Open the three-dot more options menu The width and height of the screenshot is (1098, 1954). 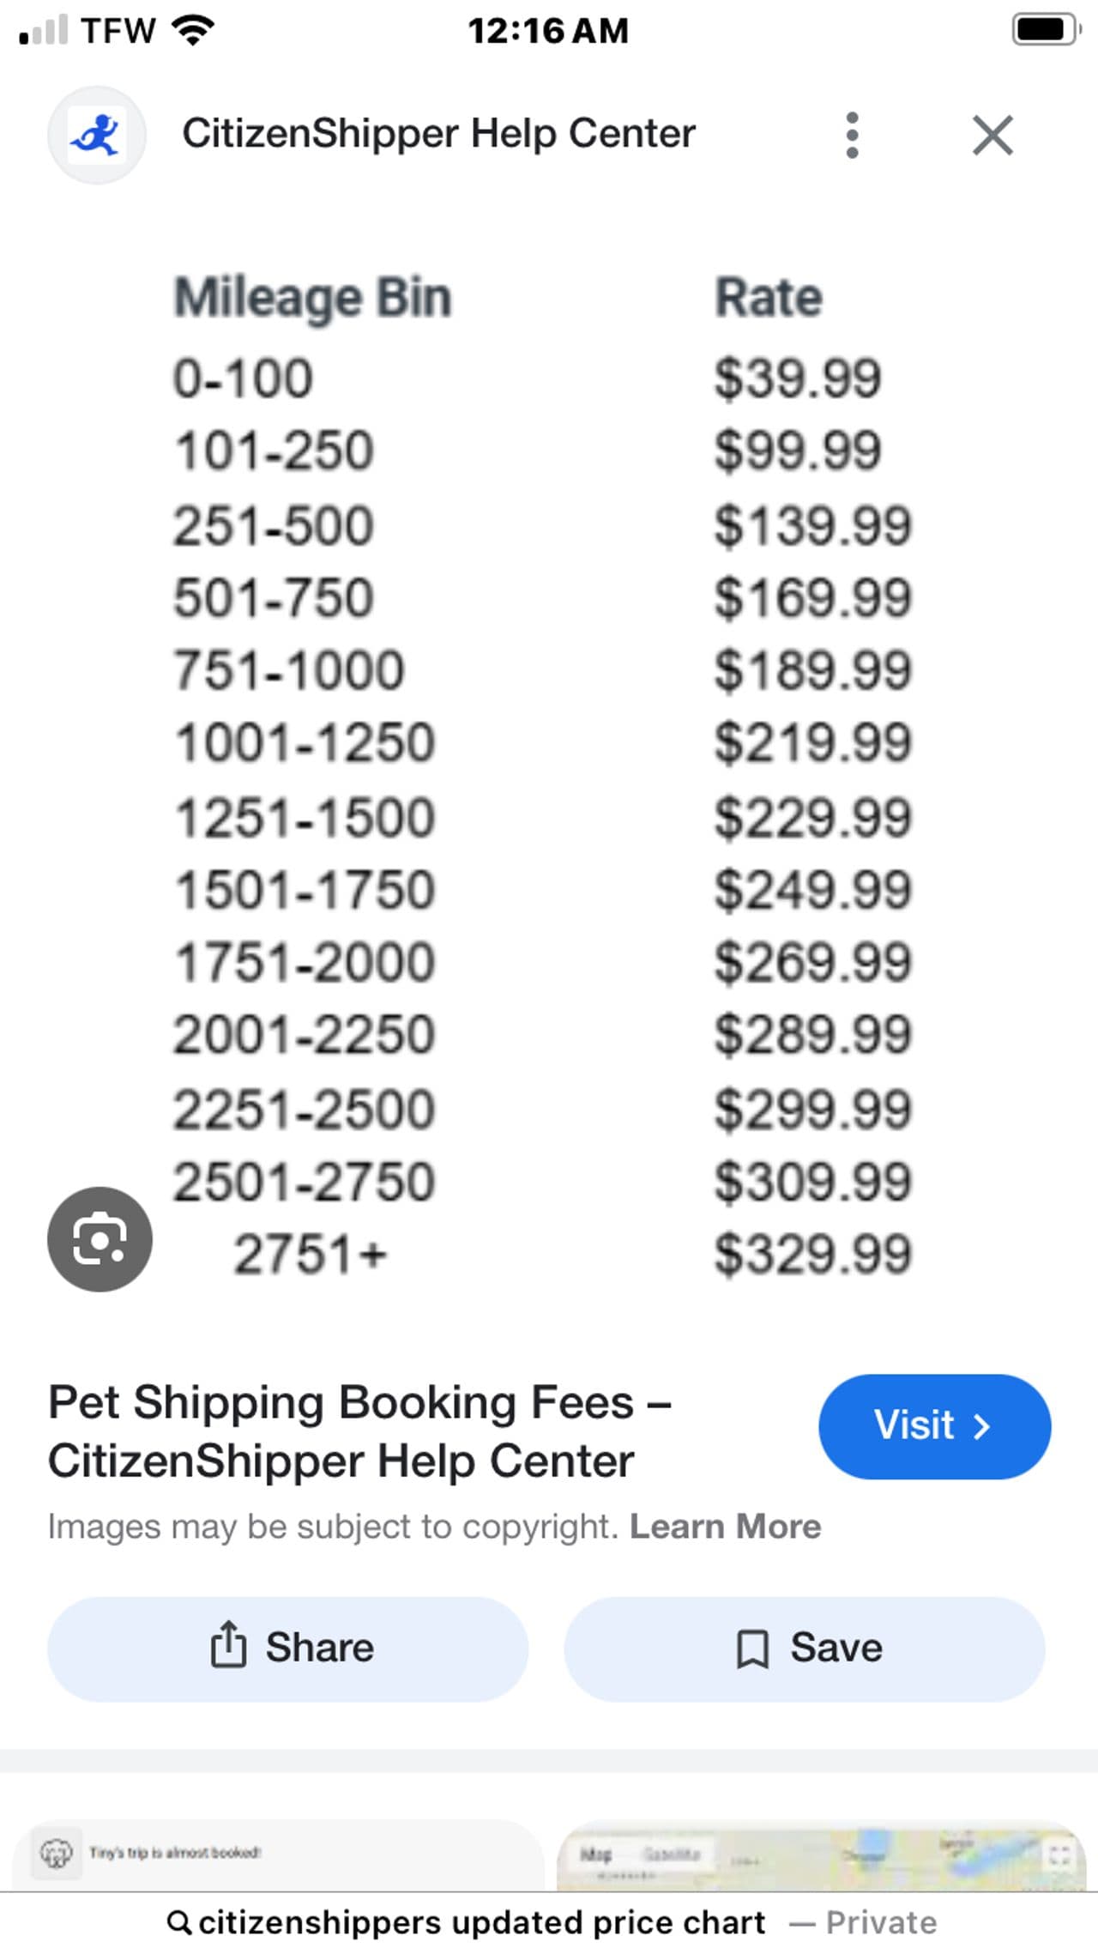[x=852, y=135]
